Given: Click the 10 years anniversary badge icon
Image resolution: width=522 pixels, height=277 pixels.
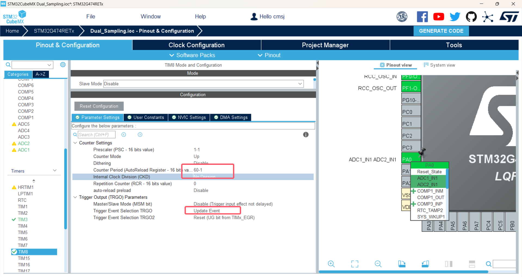Looking at the screenshot, I should (402, 17).
